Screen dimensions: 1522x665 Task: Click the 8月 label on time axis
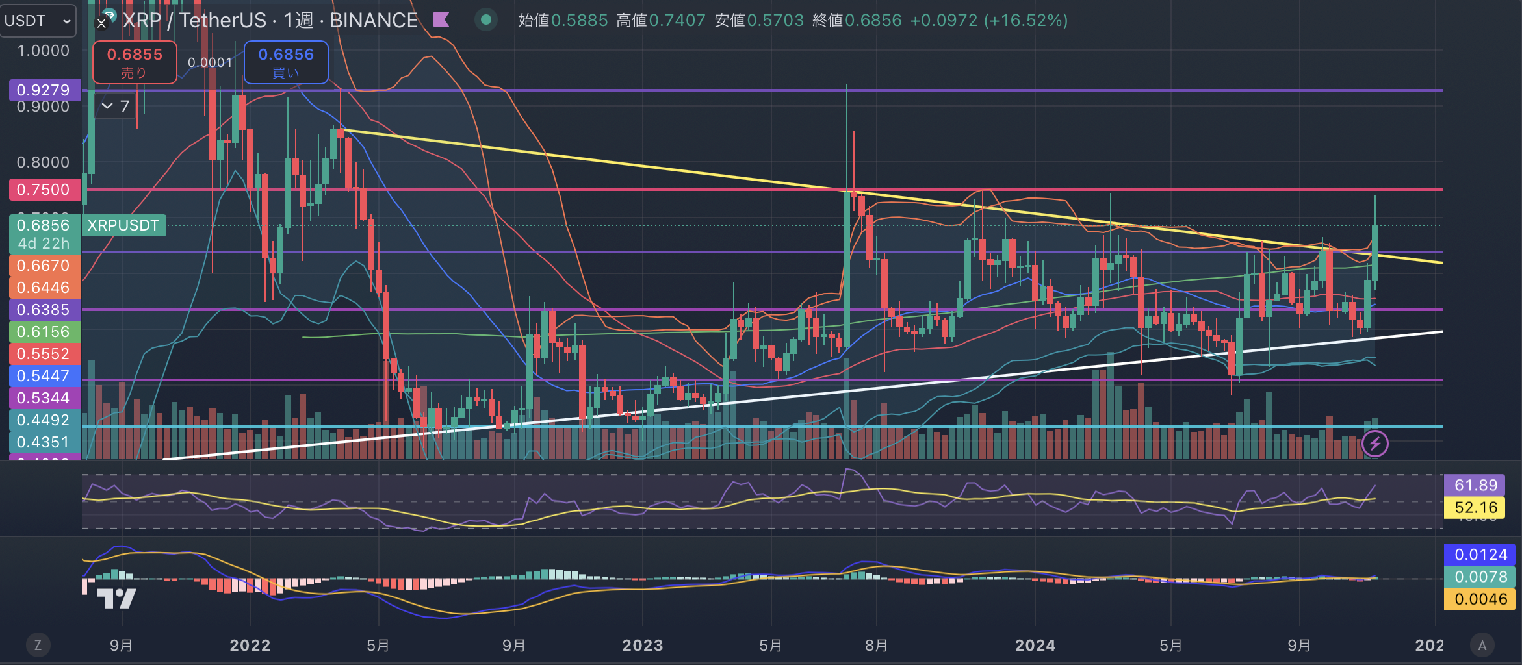tap(876, 645)
